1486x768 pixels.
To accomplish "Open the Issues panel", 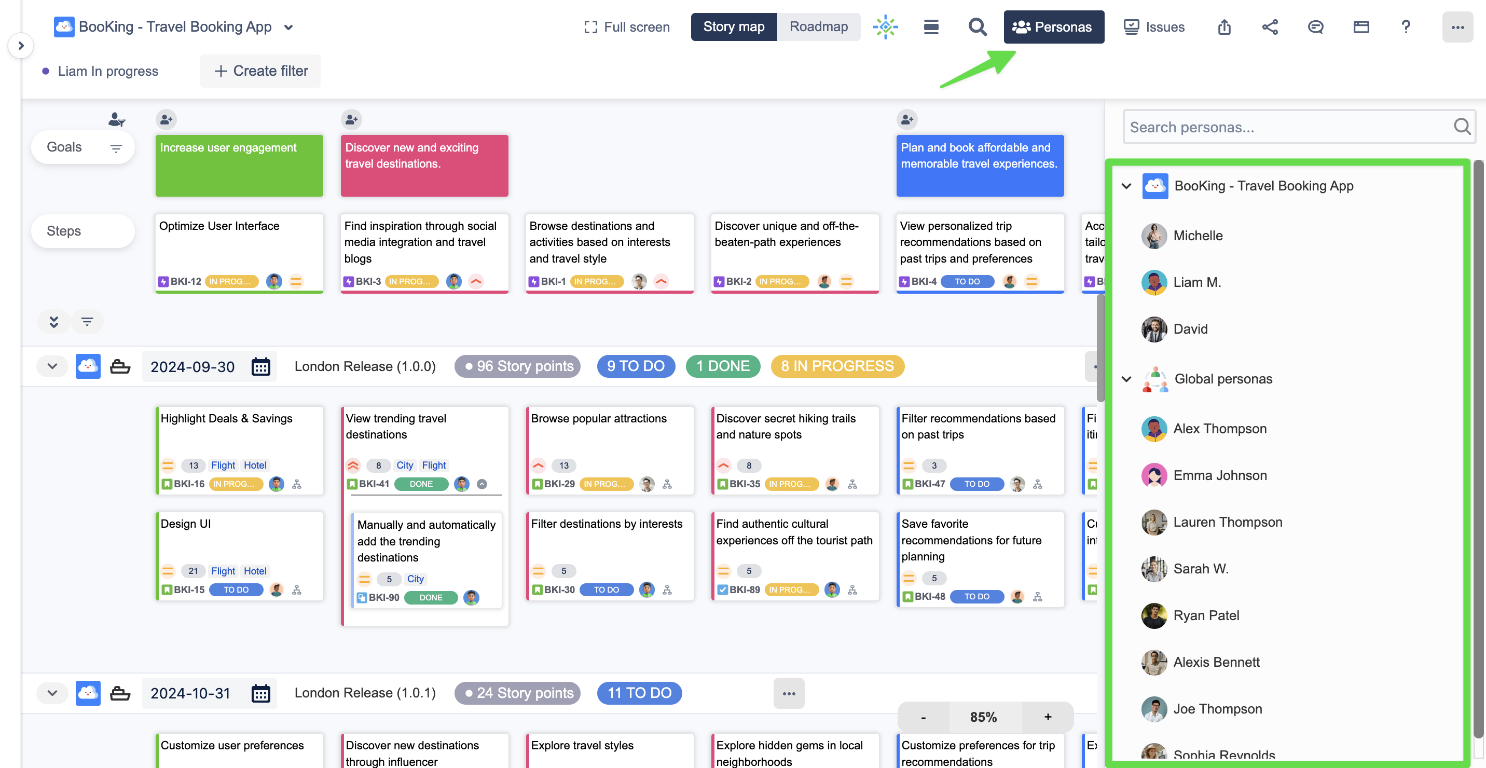I will click(x=1154, y=27).
